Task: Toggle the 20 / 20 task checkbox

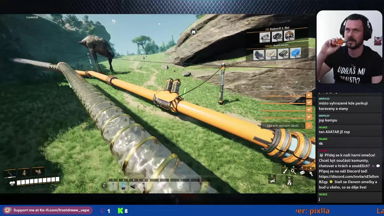Action: pos(309,102)
